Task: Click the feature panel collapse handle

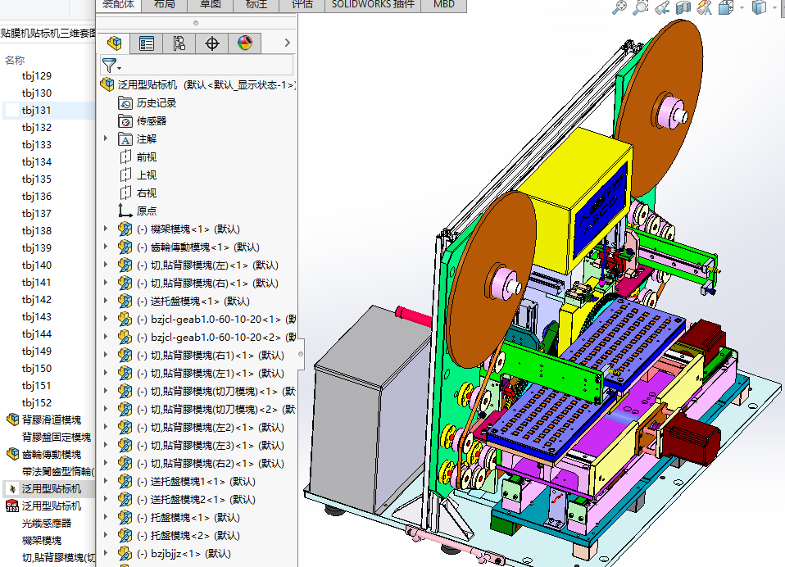Action: pyautogui.click(x=301, y=354)
